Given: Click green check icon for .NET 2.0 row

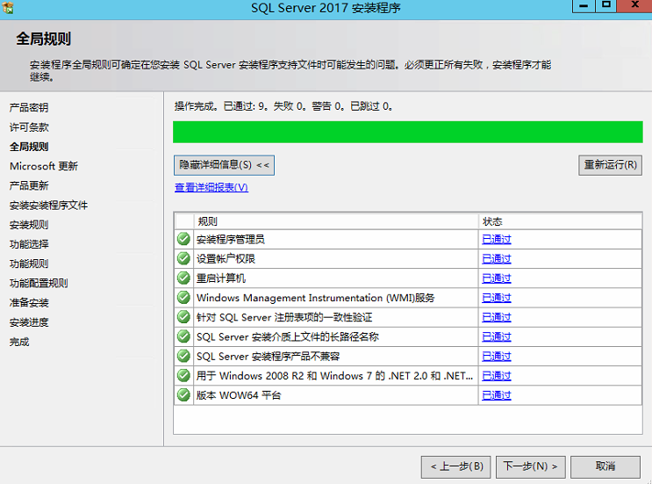Looking at the screenshot, I should (183, 375).
